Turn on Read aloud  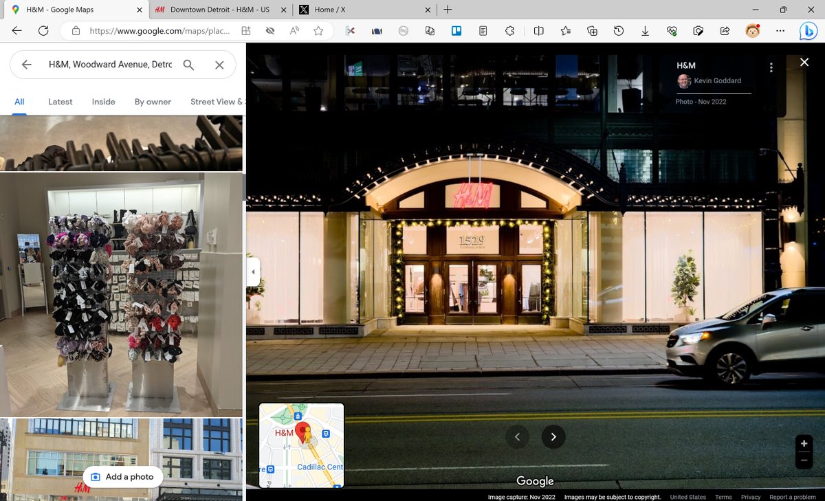(x=294, y=31)
